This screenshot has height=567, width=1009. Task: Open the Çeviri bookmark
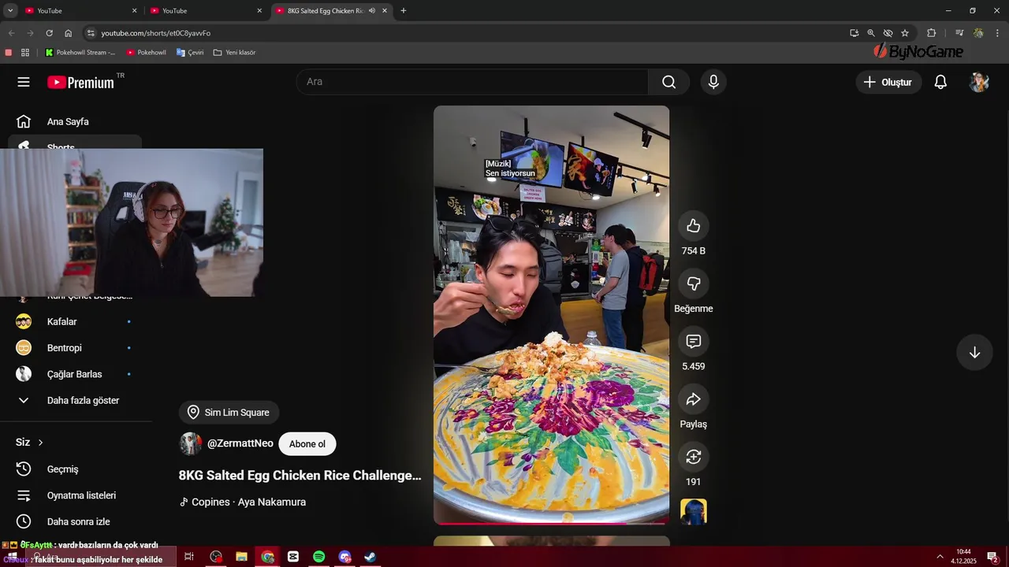[x=190, y=53]
